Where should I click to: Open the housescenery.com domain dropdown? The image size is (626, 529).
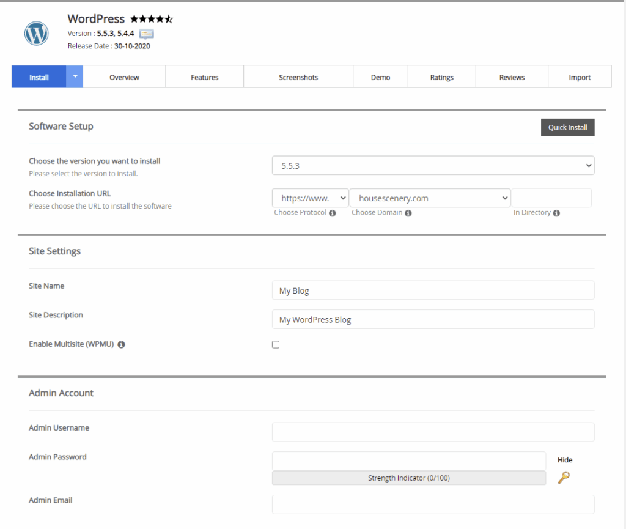pos(430,198)
